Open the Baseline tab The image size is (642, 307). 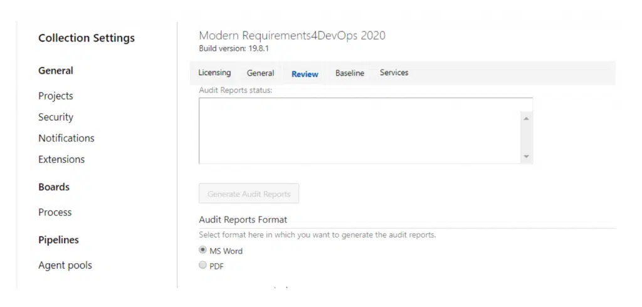point(349,73)
